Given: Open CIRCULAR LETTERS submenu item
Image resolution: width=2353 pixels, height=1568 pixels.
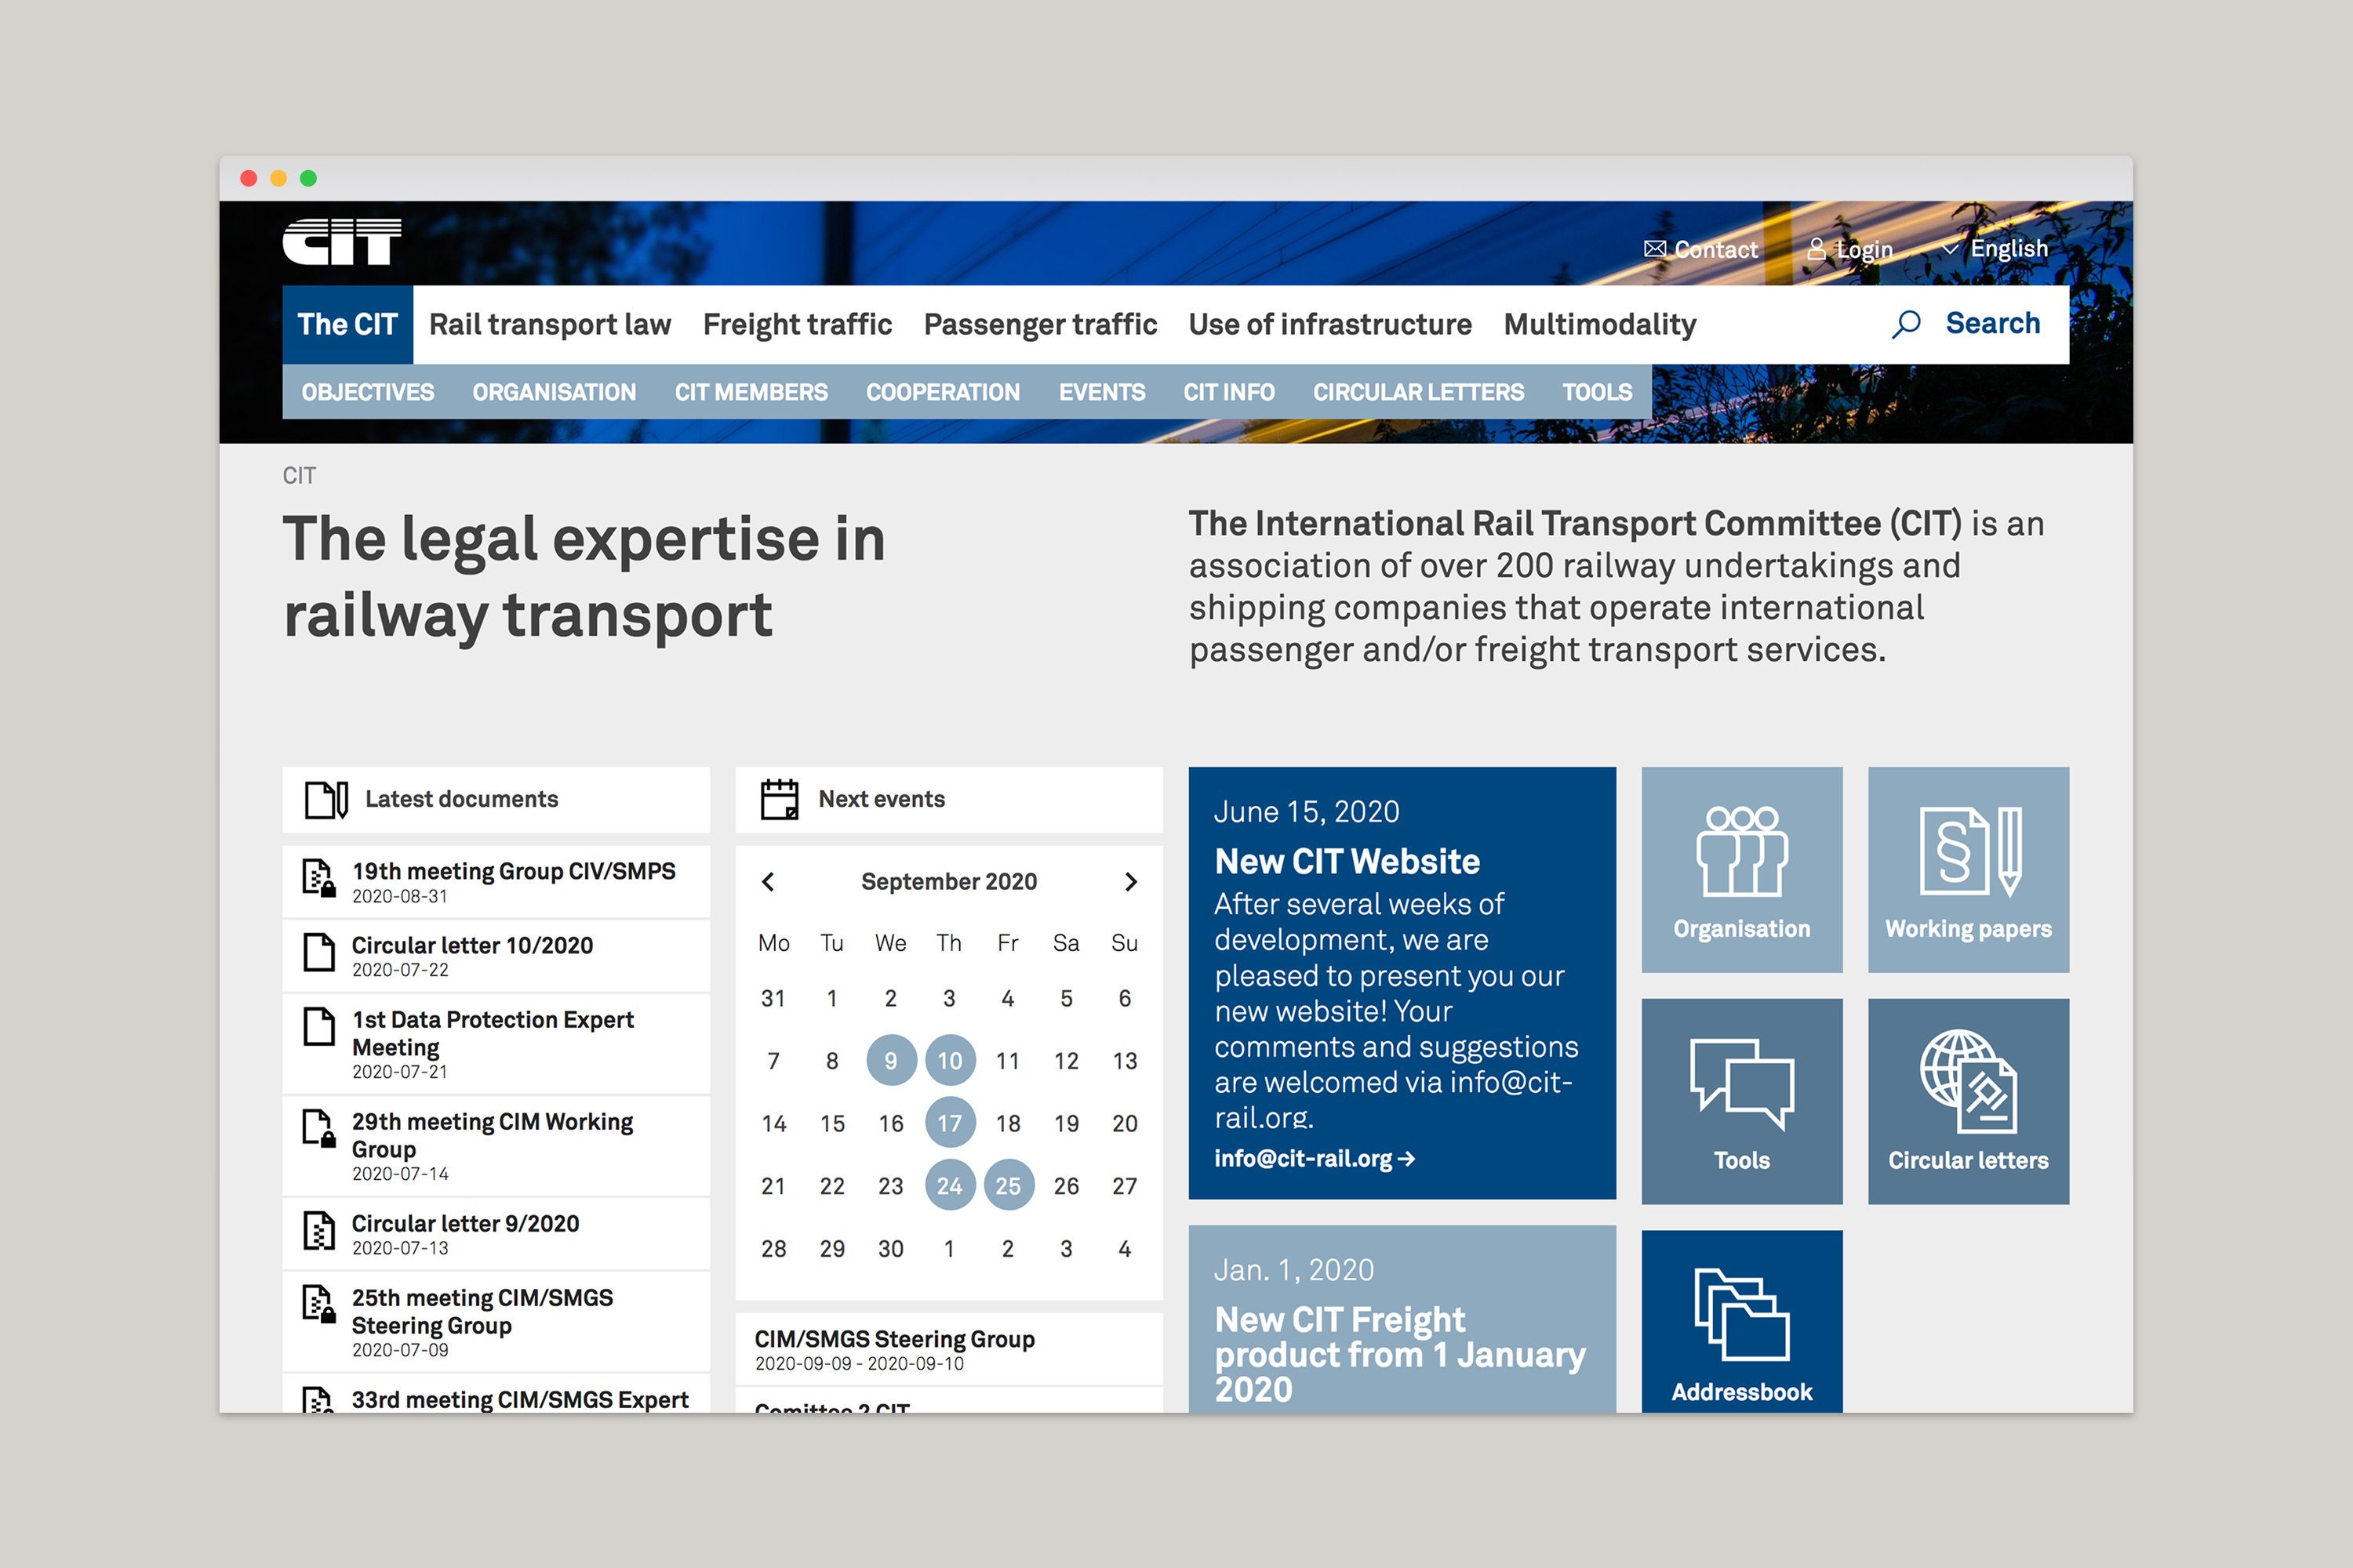Looking at the screenshot, I should pyautogui.click(x=1419, y=392).
